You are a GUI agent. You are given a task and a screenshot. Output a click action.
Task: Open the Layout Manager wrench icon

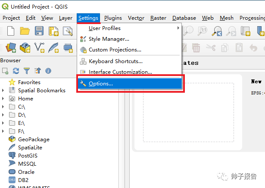pos(68,31)
